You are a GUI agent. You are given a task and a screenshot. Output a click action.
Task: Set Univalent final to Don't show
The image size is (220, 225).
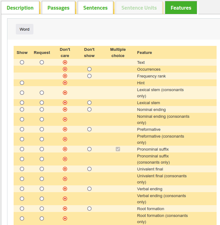(89, 169)
